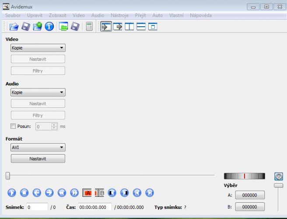Click Filtry under Video
Screen dimensions: 287x219
[38, 71]
